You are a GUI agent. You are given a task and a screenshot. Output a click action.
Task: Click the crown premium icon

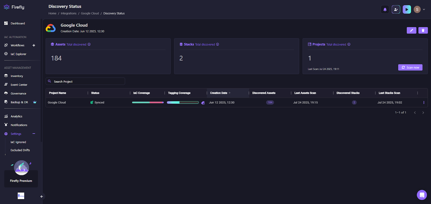[x=35, y=102]
